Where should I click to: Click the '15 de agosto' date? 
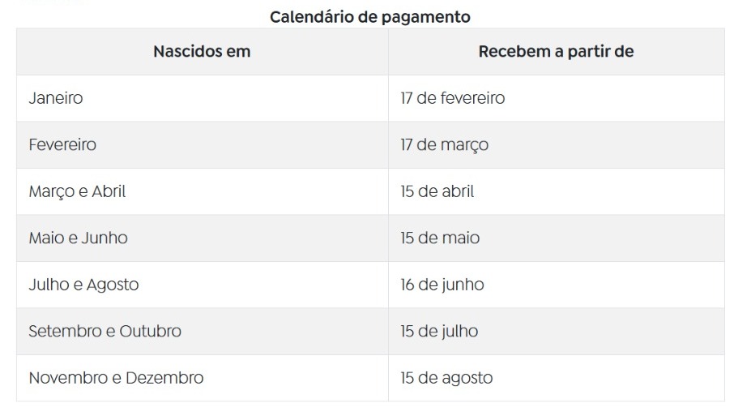(446, 379)
